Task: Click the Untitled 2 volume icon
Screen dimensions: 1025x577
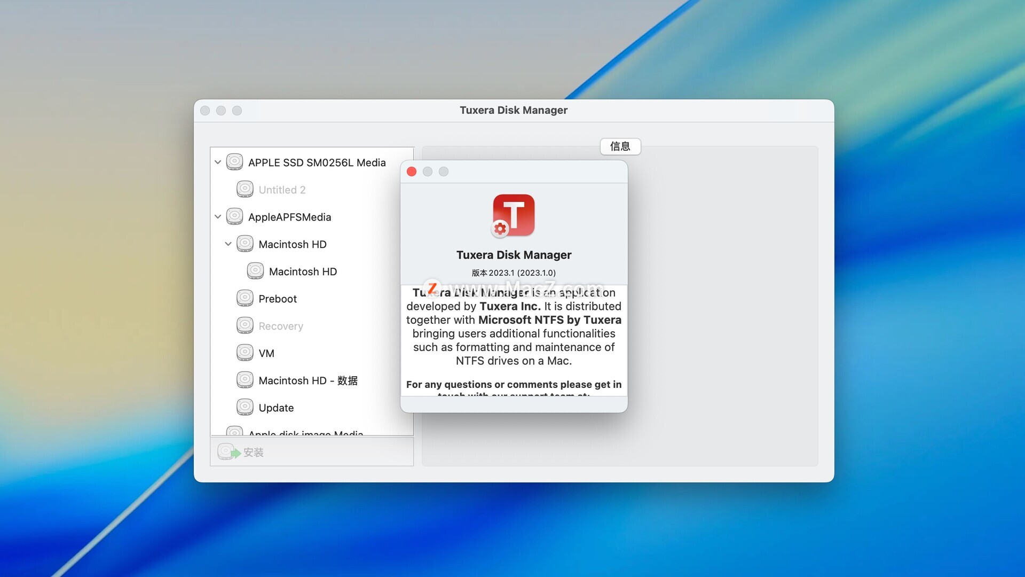Action: click(x=245, y=189)
